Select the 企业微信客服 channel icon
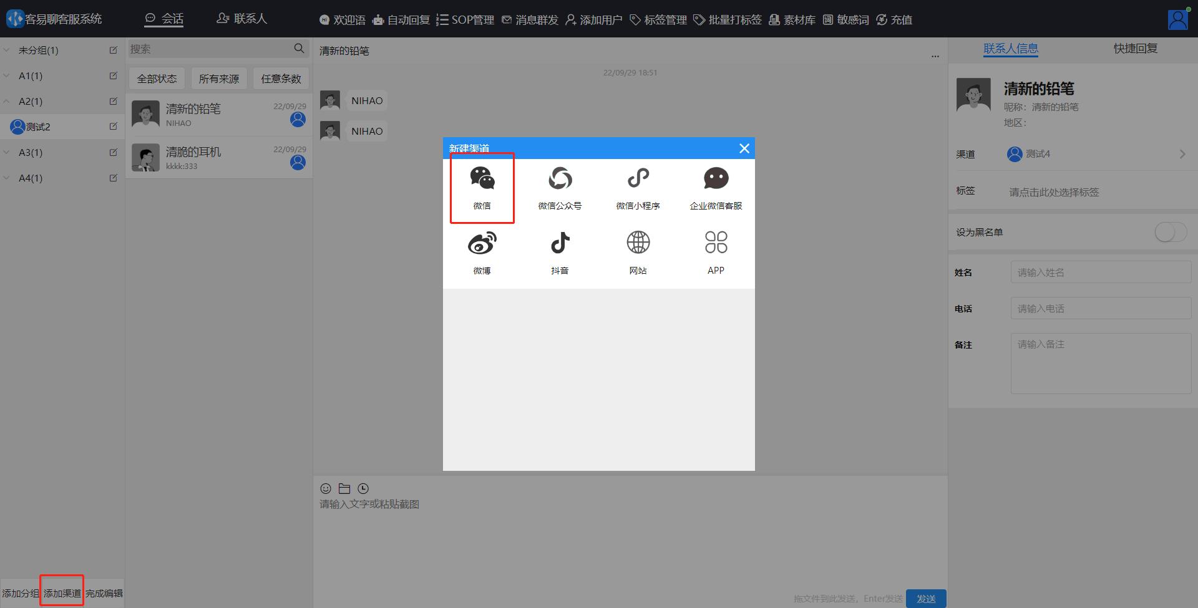Screen dimensions: 1198x608 716,179
